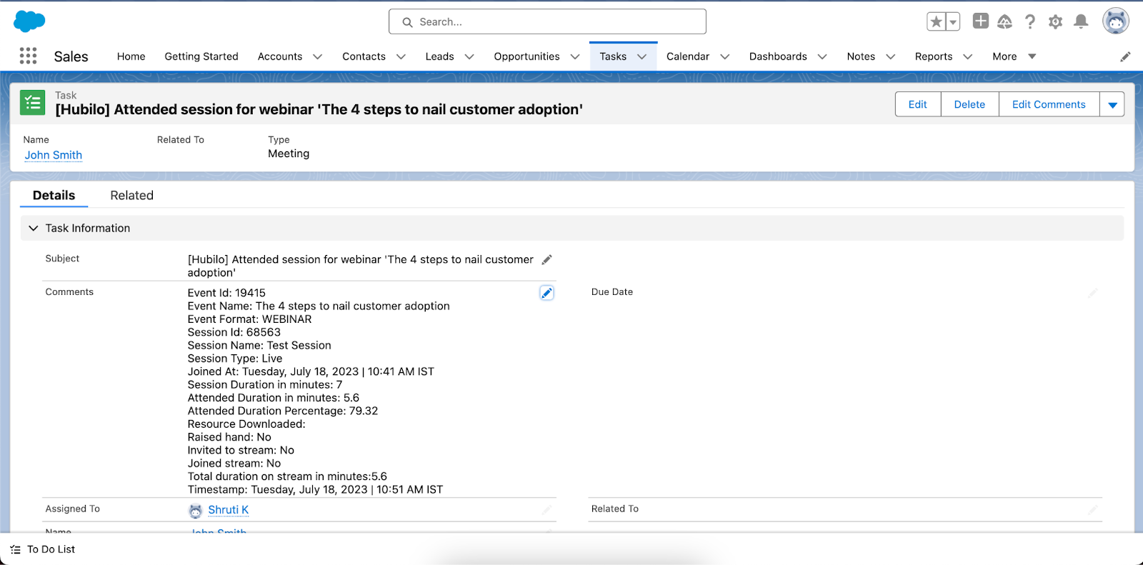
Task: Expand the Accounts tab dropdown chevron
Action: [318, 57]
